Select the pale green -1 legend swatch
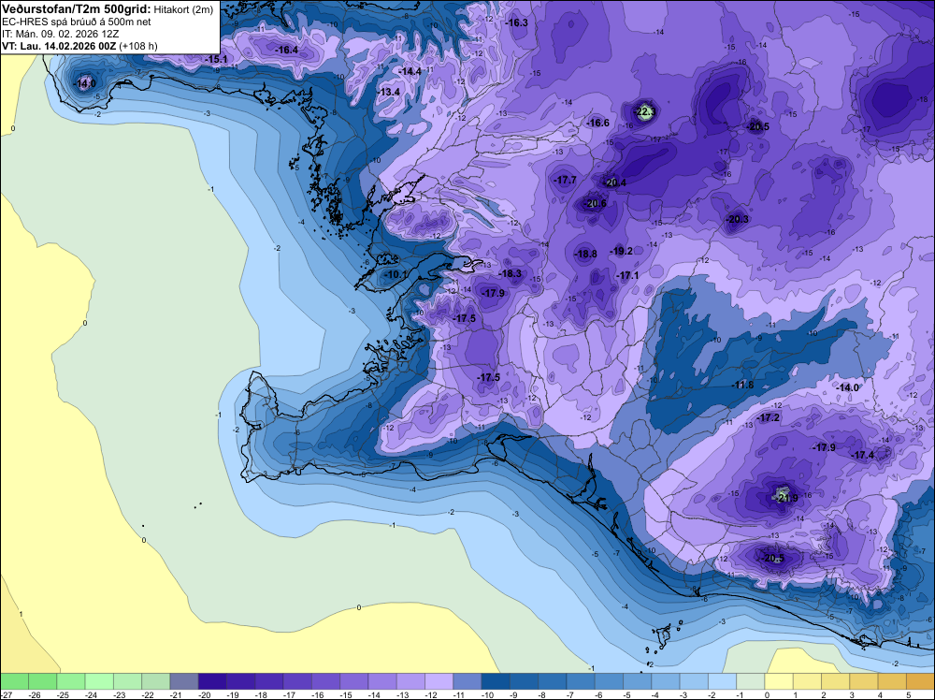 tap(750, 681)
